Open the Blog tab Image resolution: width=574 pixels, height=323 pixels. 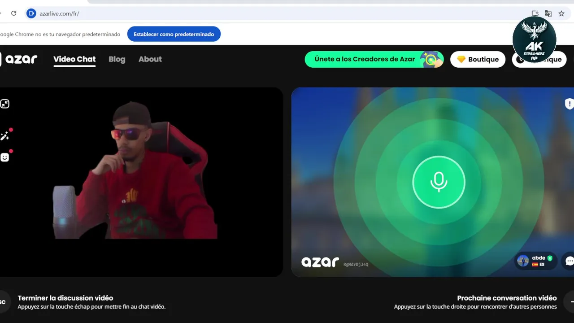pyautogui.click(x=117, y=59)
